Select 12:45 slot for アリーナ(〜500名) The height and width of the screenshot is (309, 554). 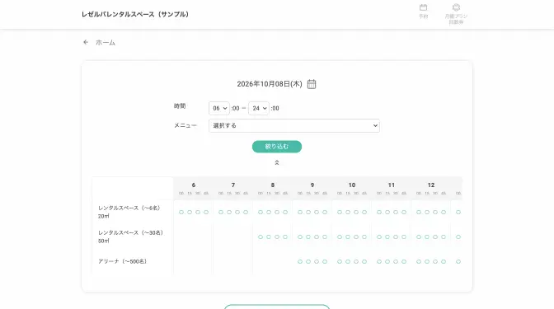click(444, 262)
